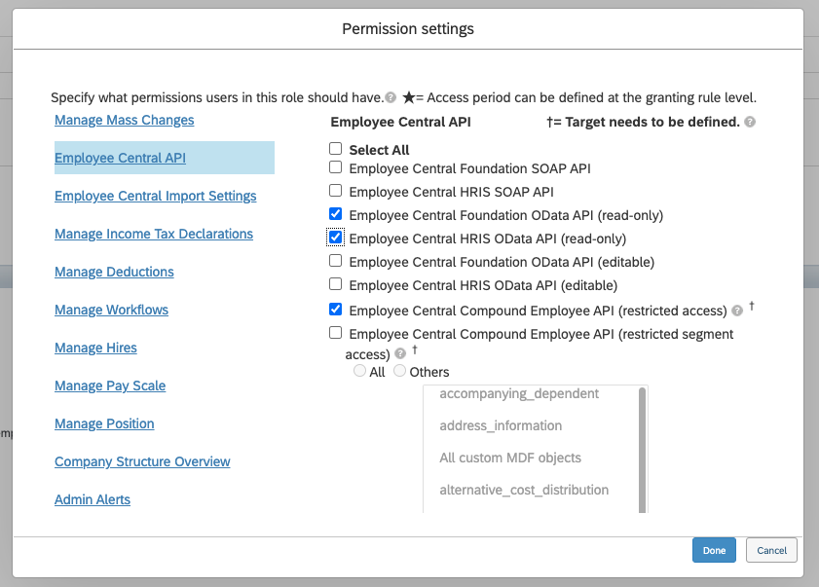Click help icon beside Compound Employee API restricted access
Viewport: 819px width, 587px height.
point(737,311)
